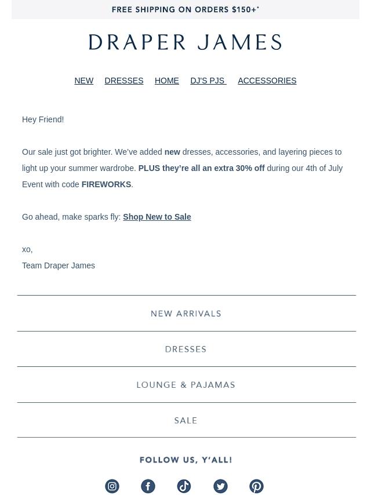Open DJ'S PJS navigation link
Image resolution: width=371 pixels, height=495 pixels.
(x=208, y=81)
